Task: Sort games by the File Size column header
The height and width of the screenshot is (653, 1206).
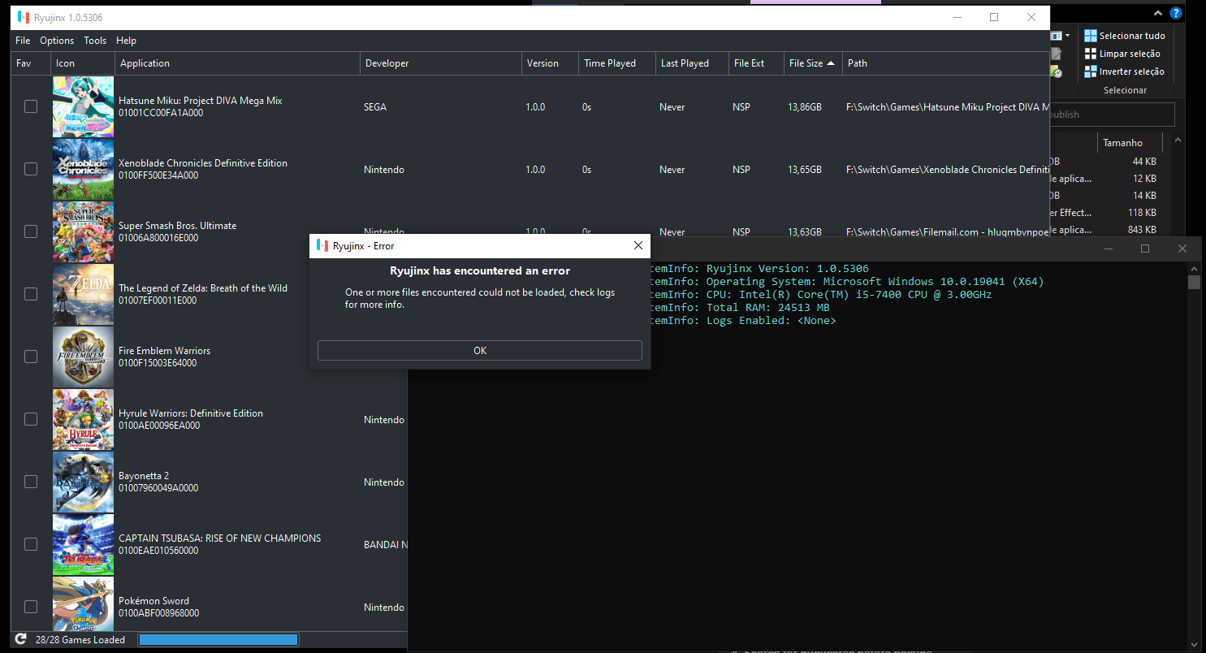Action: (x=812, y=63)
